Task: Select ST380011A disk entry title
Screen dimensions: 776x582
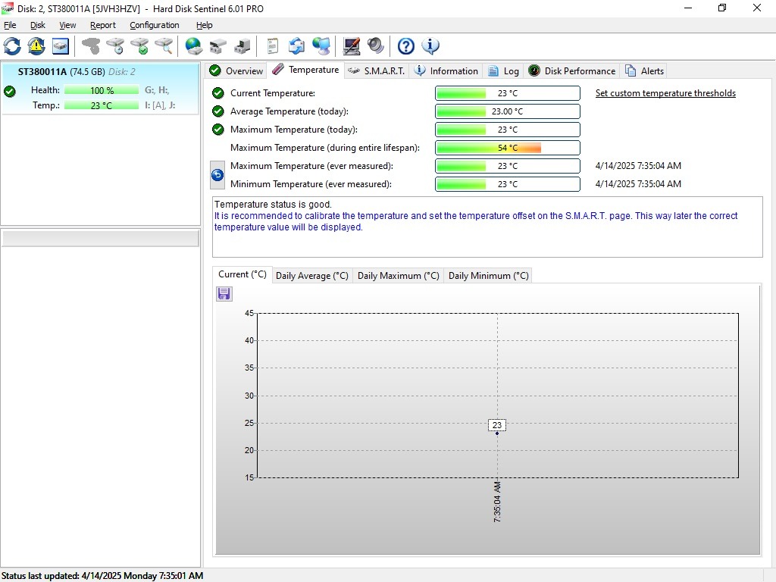Action: (42, 72)
